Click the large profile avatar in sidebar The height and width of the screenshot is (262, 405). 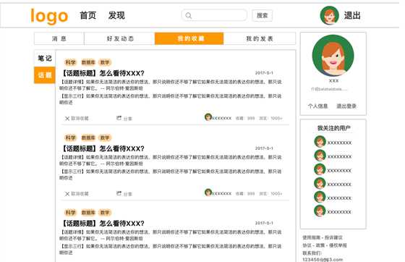tap(333, 56)
